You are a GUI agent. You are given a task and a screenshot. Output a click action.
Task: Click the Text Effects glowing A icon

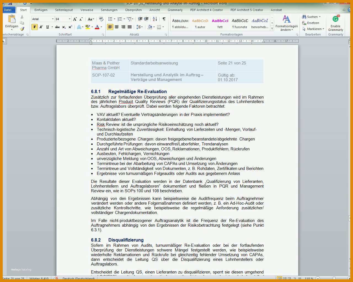coord(79,27)
